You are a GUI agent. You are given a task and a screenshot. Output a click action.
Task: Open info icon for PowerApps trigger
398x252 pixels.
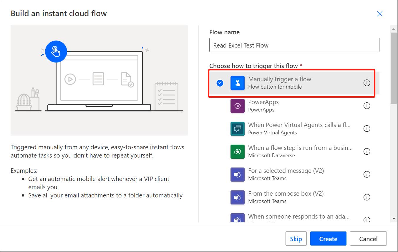tap(367, 106)
